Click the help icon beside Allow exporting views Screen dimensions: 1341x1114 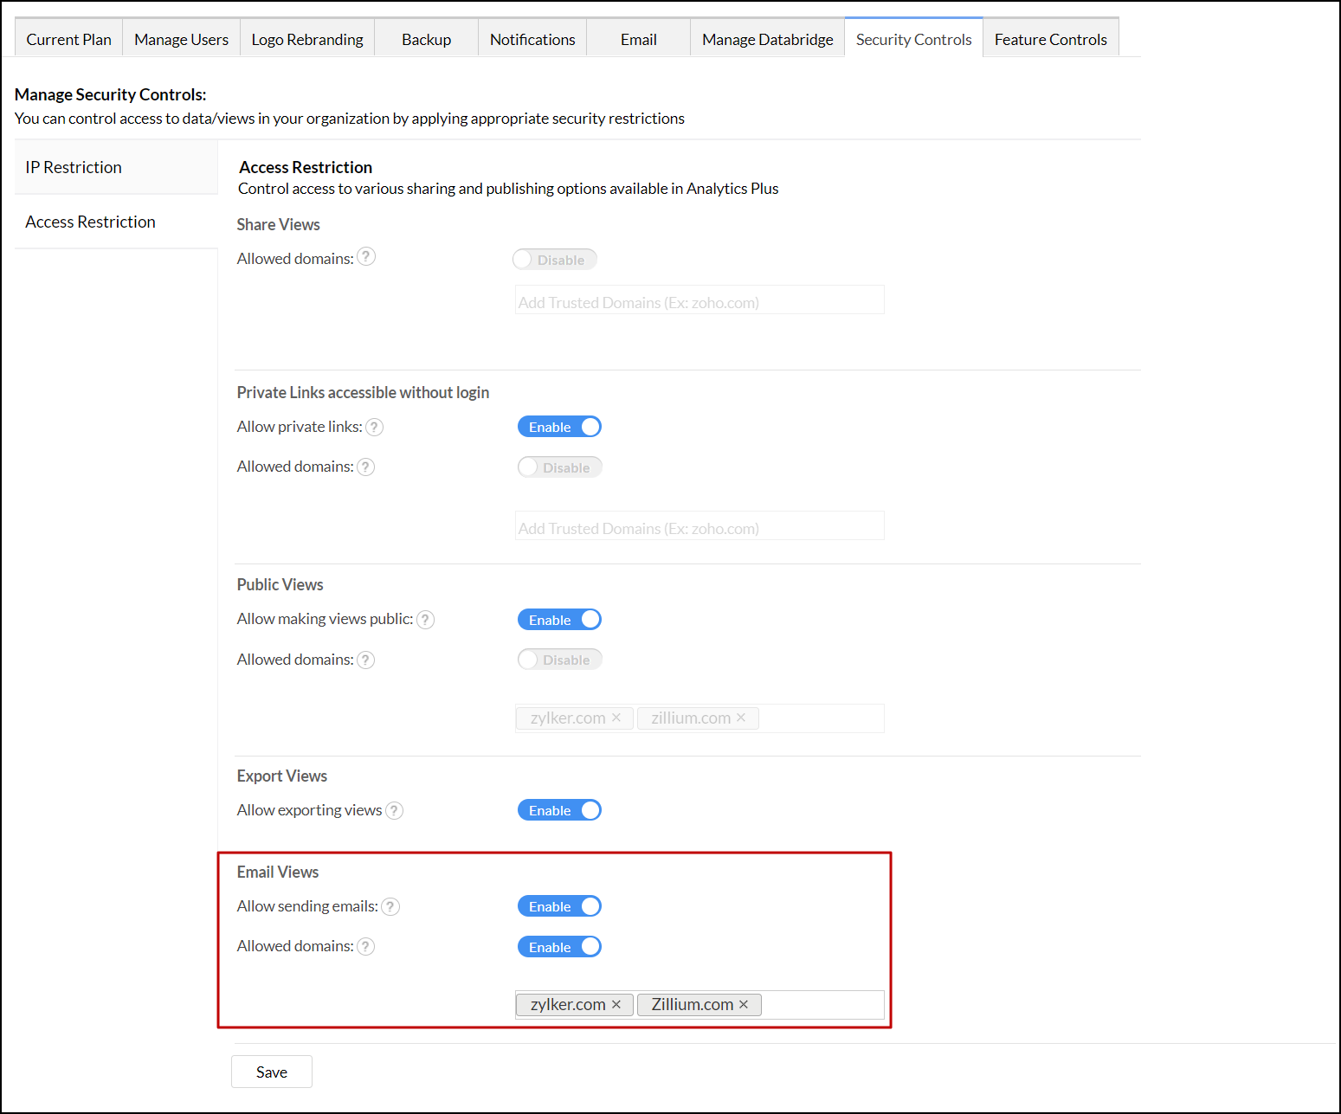coord(394,809)
